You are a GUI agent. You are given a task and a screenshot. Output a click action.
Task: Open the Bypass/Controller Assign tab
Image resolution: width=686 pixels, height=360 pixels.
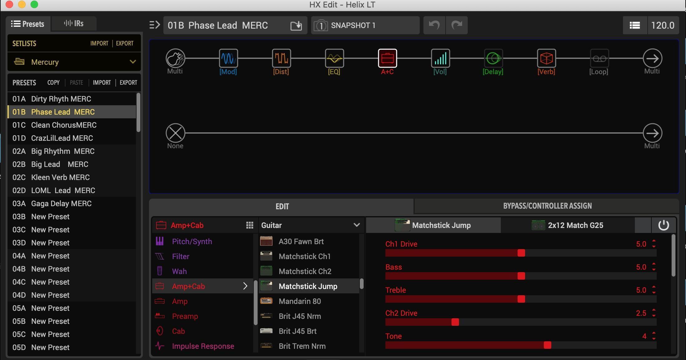(x=547, y=206)
